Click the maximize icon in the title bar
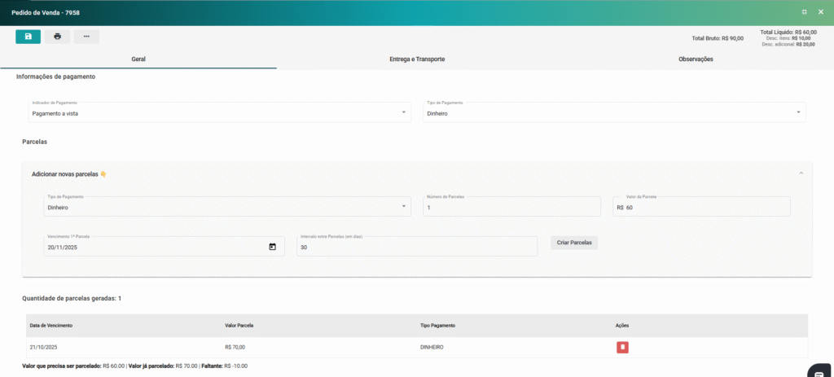Screen dimensions: 834x377 tap(804, 12)
